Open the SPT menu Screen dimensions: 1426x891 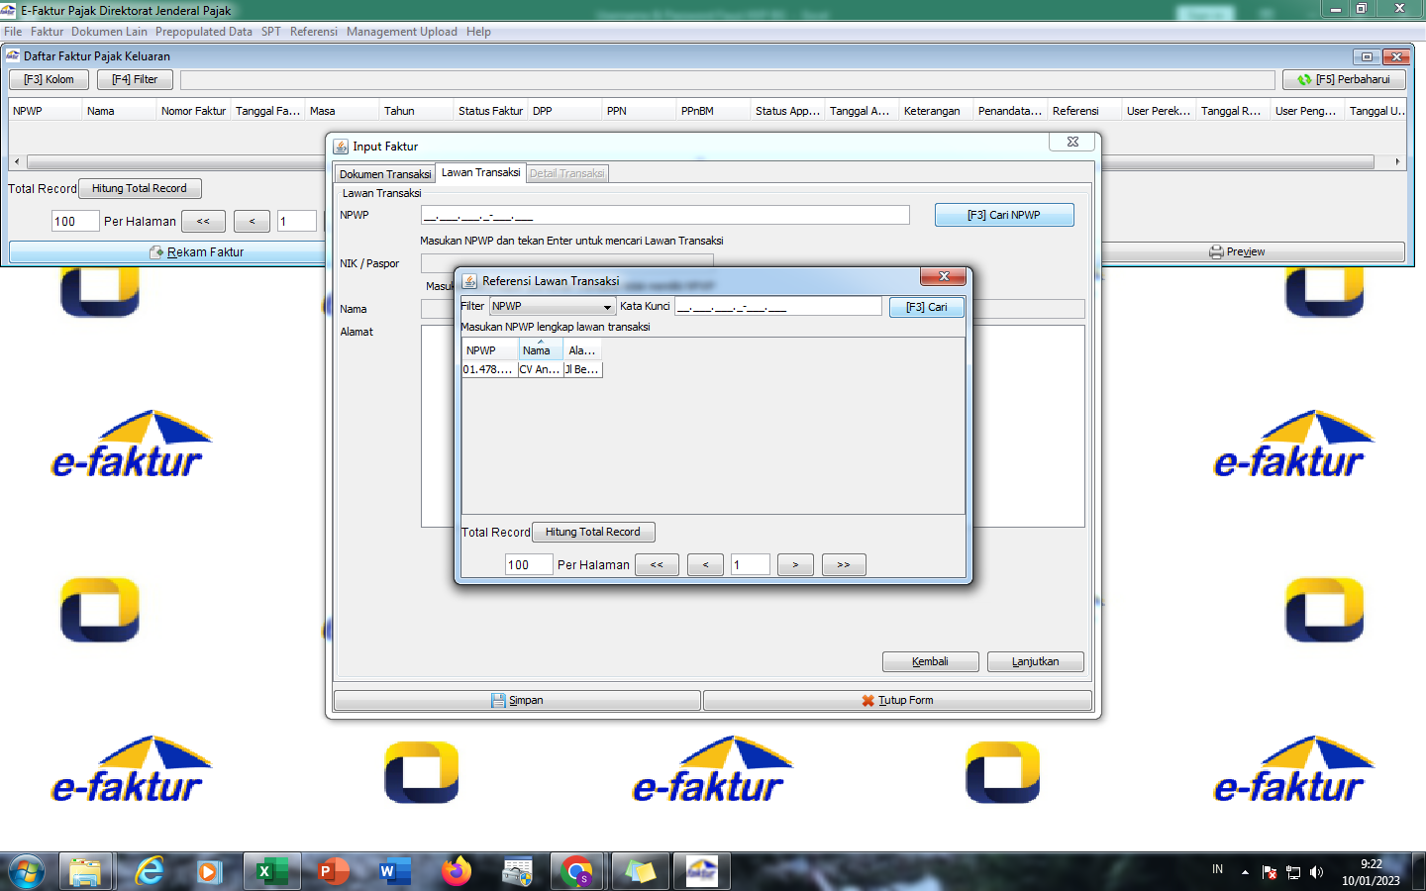271,32
